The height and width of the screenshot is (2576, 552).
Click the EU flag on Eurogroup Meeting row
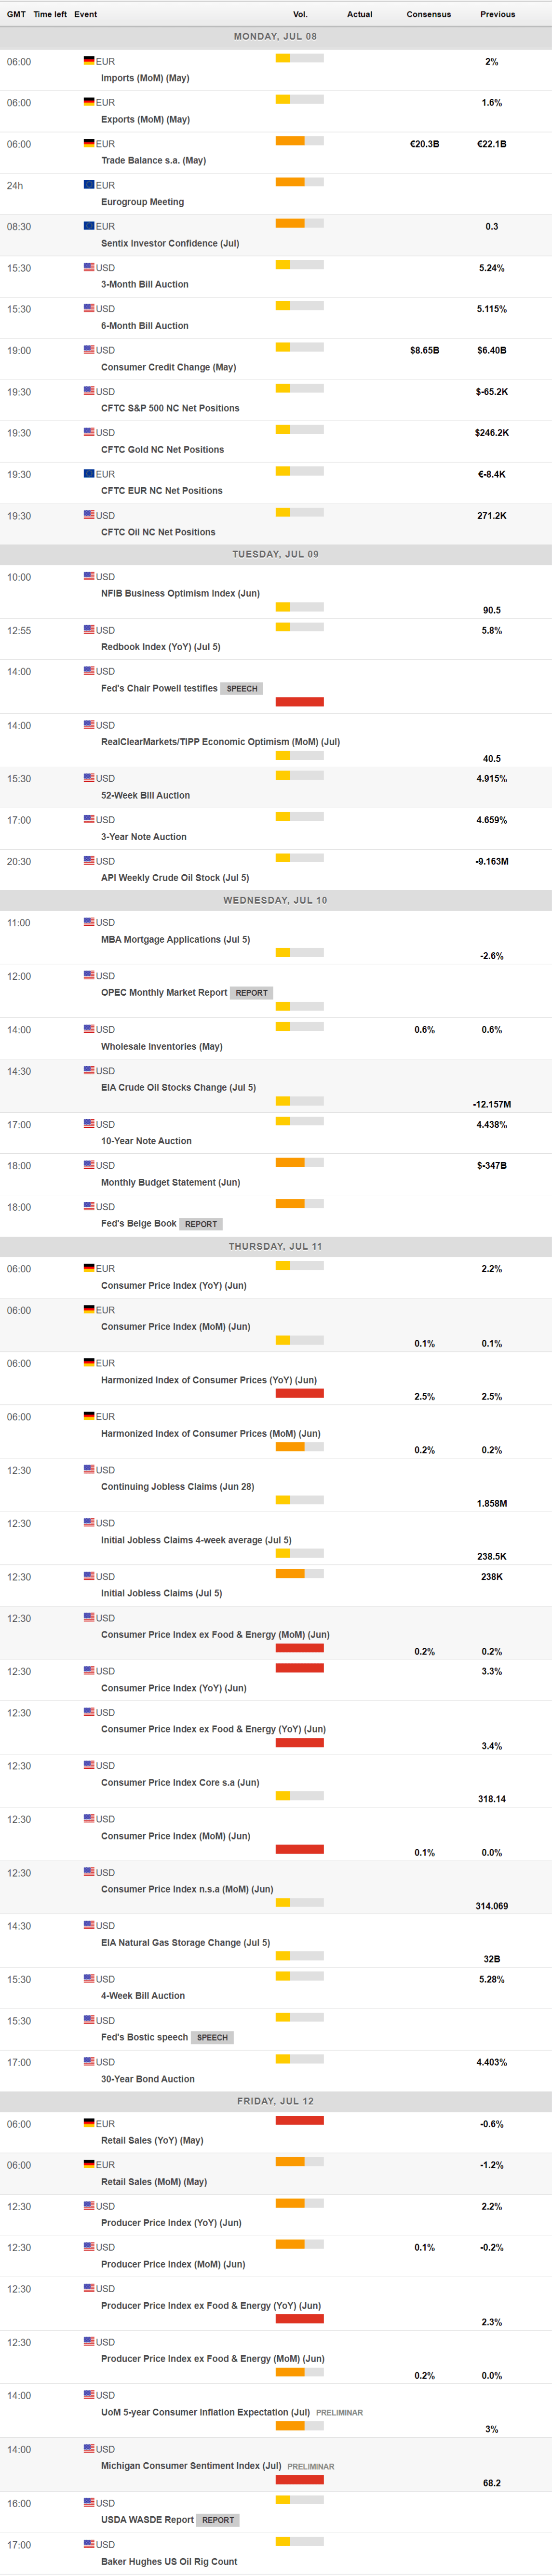pyautogui.click(x=89, y=184)
